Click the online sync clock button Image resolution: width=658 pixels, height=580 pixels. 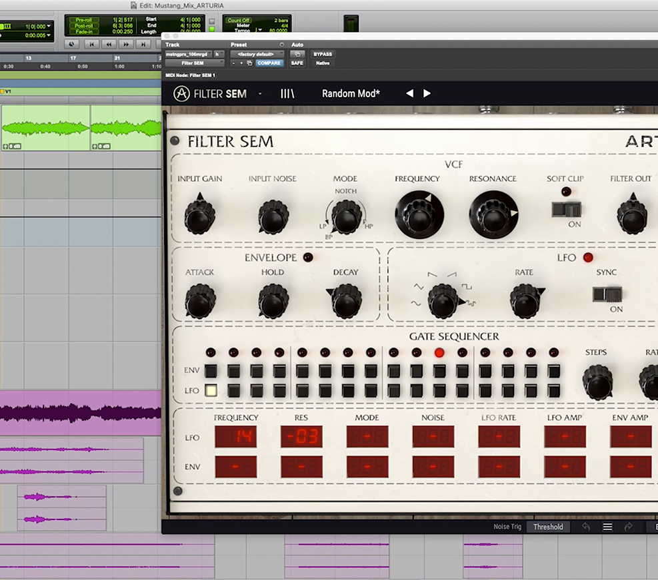tap(71, 44)
